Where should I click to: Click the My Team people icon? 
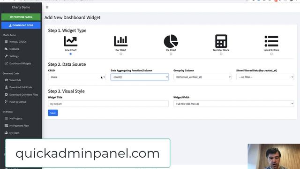pyautogui.click(x=6, y=133)
